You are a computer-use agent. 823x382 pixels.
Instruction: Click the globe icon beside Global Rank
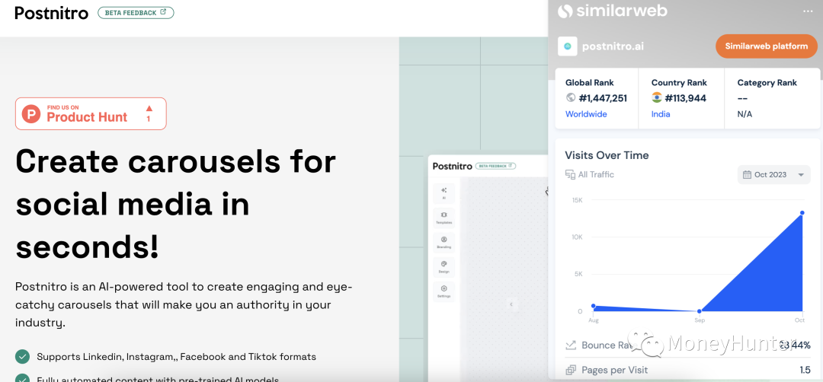(x=571, y=97)
